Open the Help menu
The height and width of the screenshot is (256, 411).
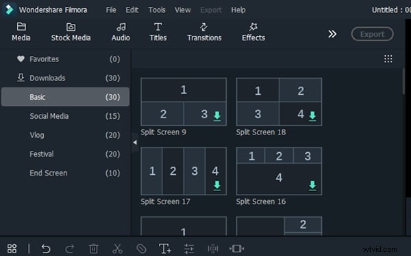pos(238,10)
